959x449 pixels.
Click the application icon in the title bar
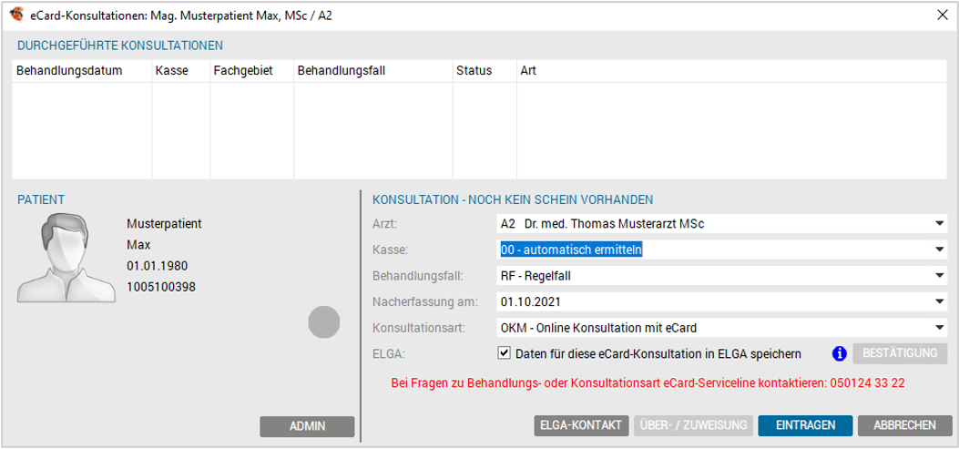pyautogui.click(x=17, y=15)
